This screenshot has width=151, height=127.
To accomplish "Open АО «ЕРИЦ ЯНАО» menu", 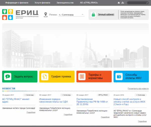I will pos(89,3).
